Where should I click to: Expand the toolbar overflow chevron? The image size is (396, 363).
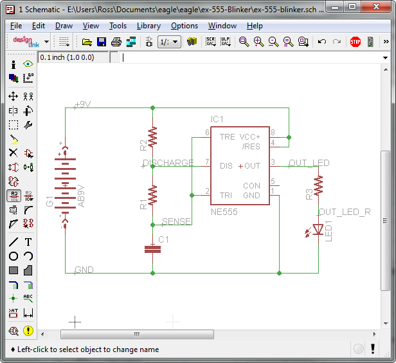[386, 41]
